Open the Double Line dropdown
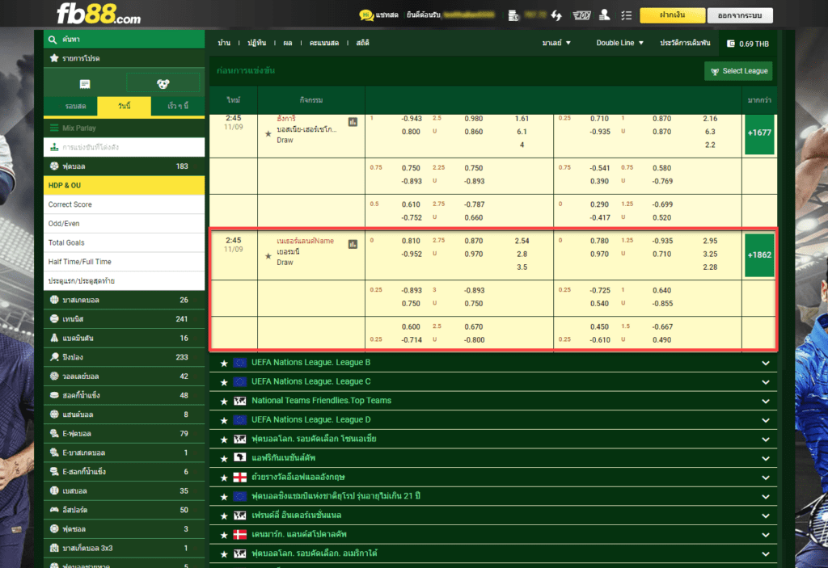Image resolution: width=828 pixels, height=568 pixels. (x=620, y=43)
